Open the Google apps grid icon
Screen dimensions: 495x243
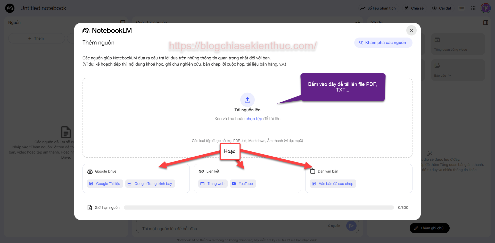pos(473,8)
